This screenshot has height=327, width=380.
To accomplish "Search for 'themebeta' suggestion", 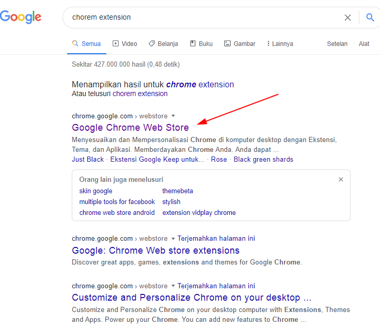I will 178,191.
